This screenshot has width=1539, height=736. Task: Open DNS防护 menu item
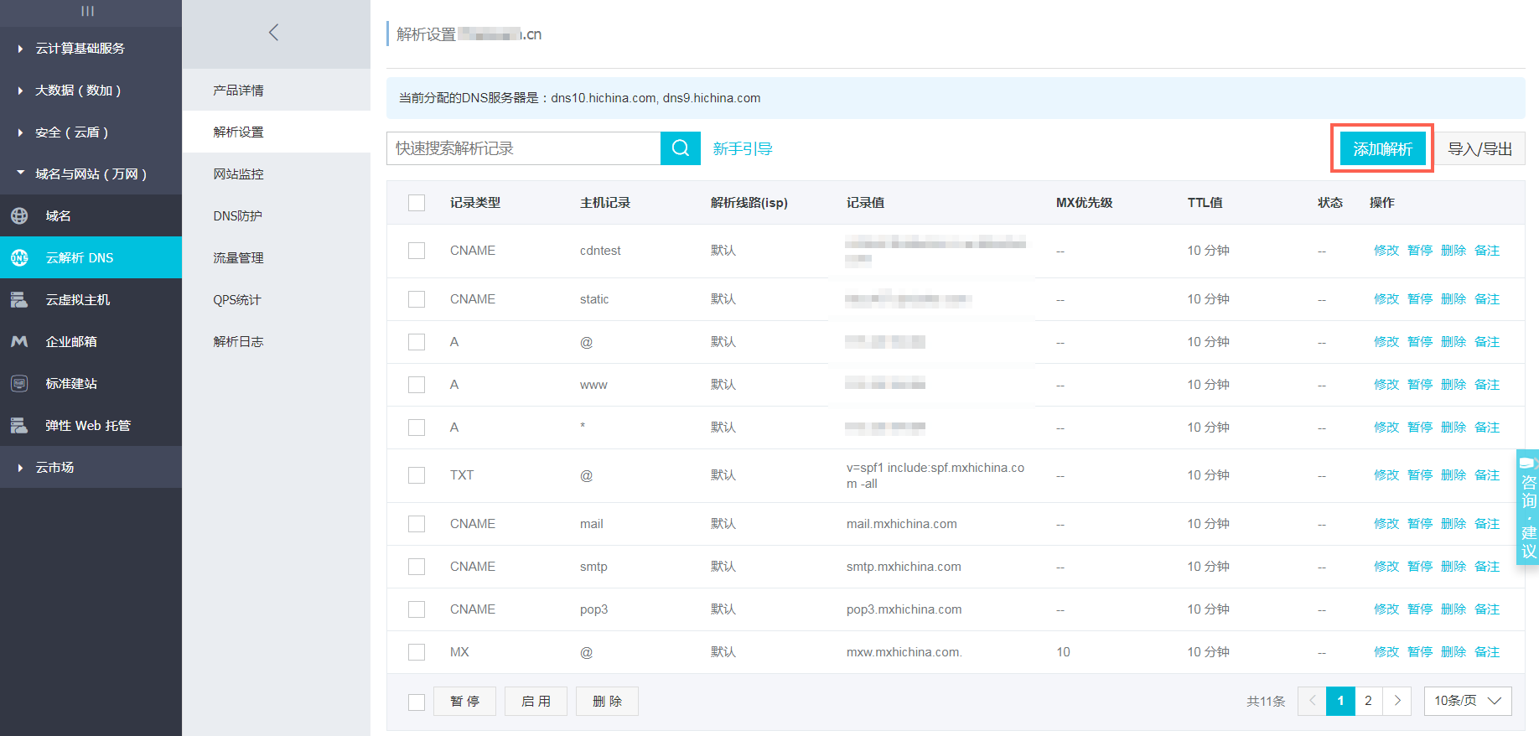(277, 215)
